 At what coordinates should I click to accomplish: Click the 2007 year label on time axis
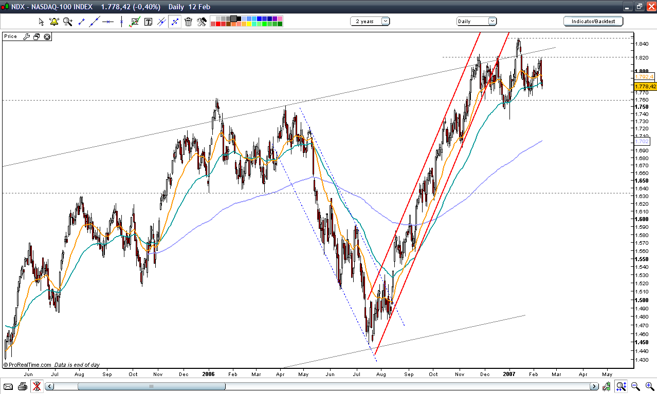[509, 374]
